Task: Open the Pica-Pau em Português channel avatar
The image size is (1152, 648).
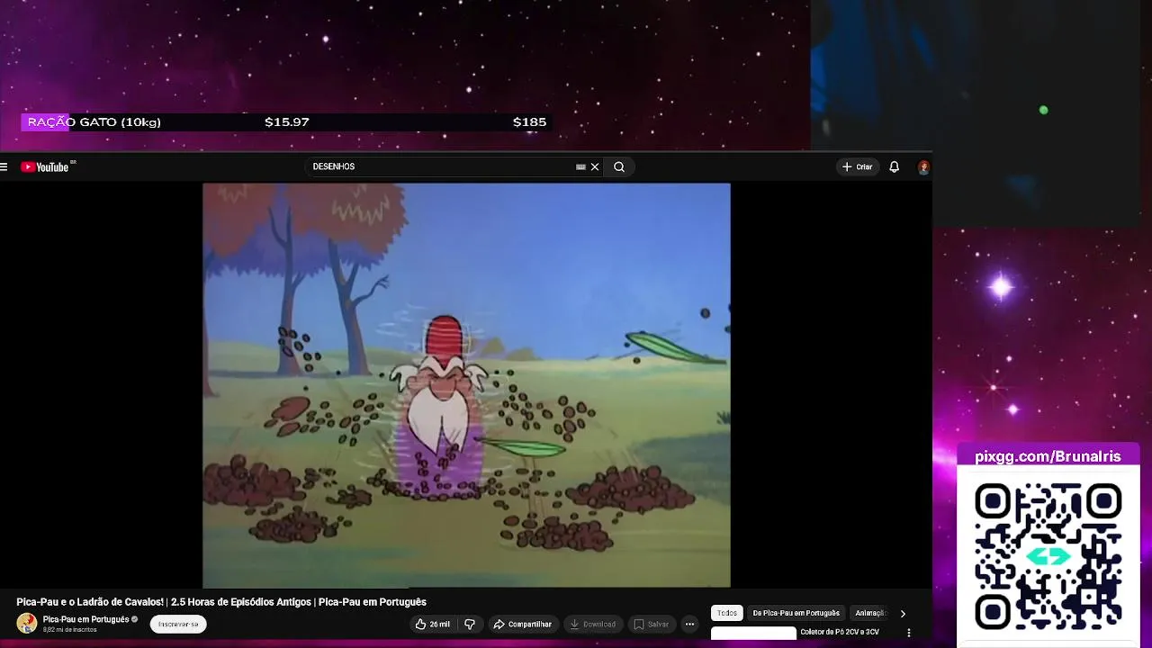Action: tap(27, 623)
